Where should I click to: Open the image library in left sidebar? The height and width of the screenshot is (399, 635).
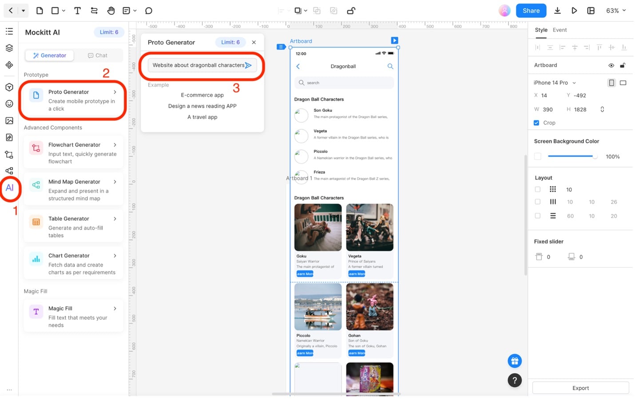(x=9, y=121)
